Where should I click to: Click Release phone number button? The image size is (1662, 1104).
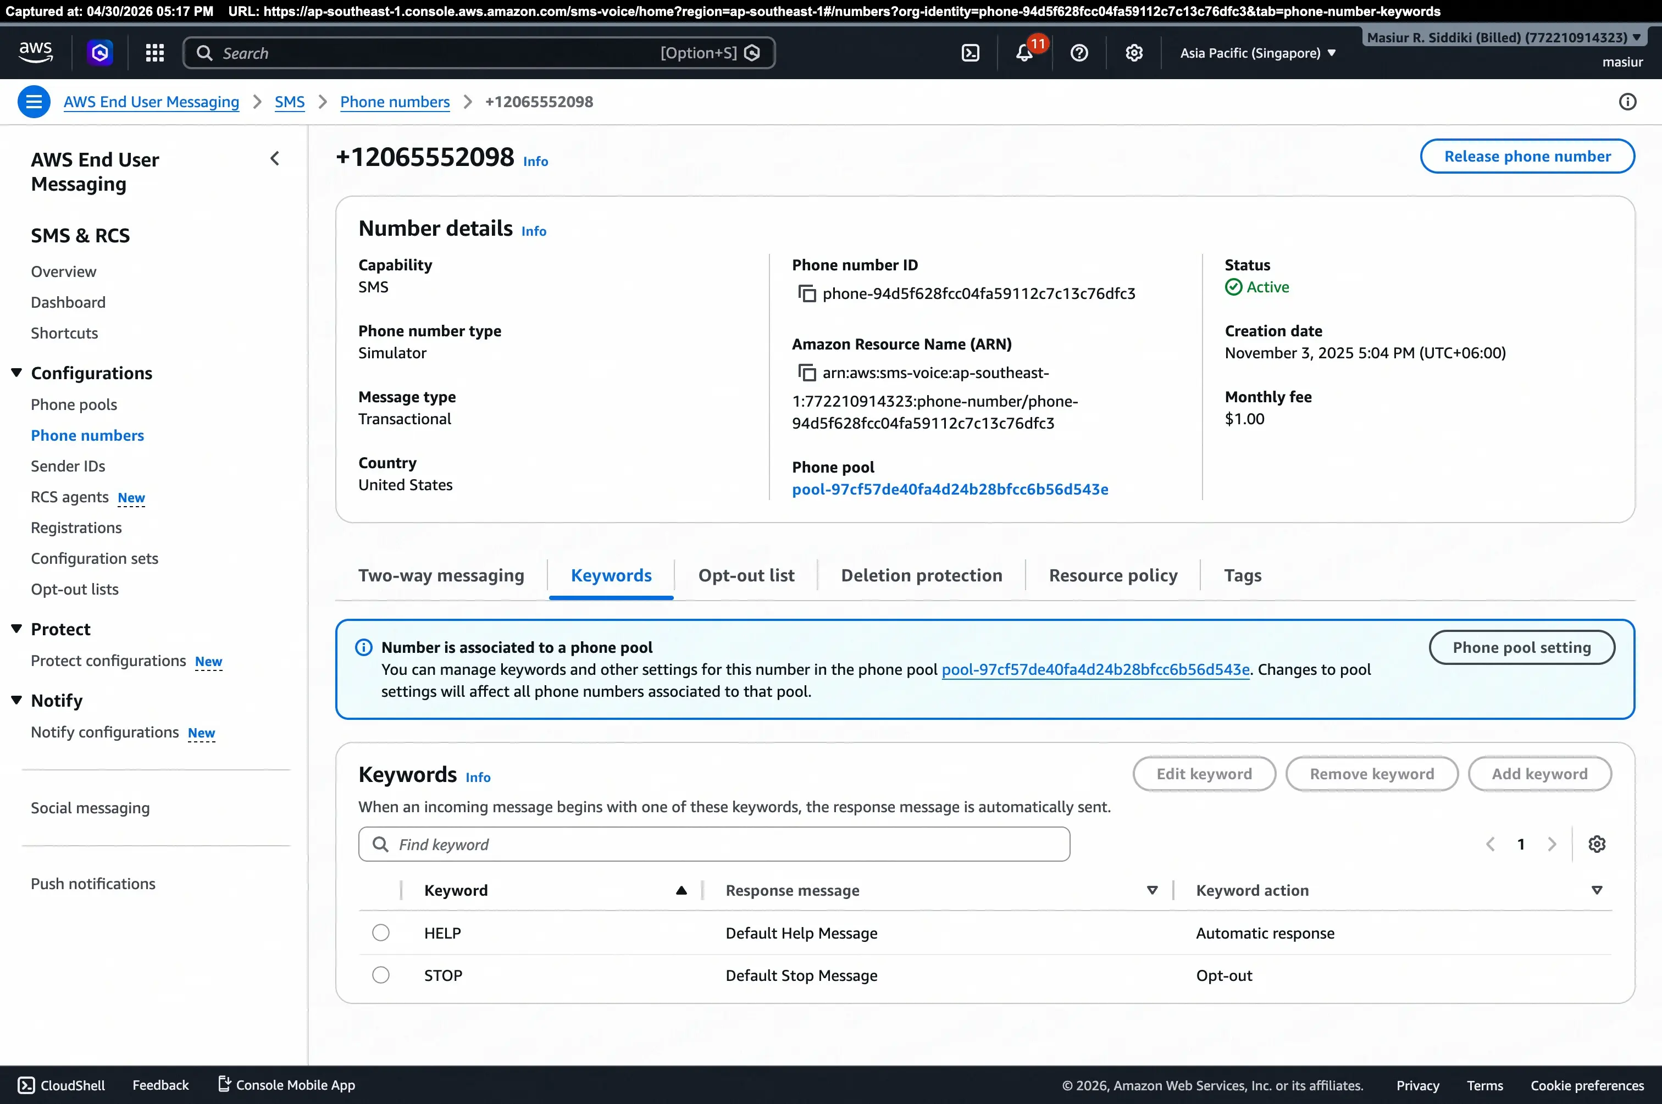point(1527,156)
